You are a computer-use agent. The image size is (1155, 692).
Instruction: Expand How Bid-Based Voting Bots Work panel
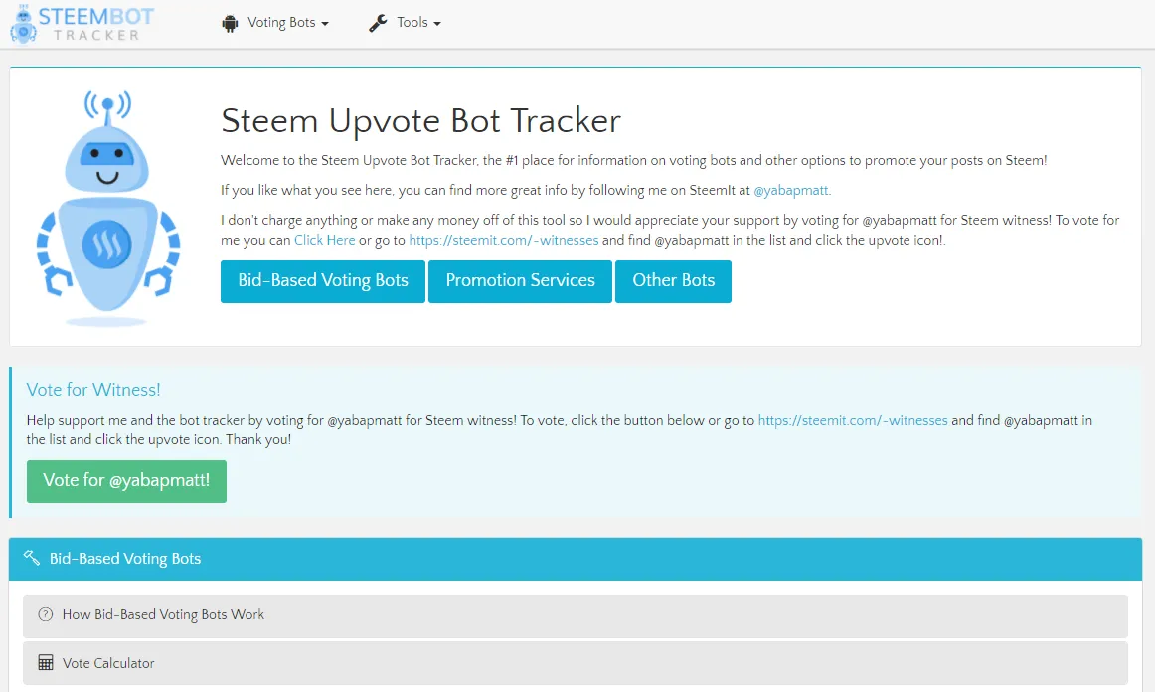(x=576, y=615)
